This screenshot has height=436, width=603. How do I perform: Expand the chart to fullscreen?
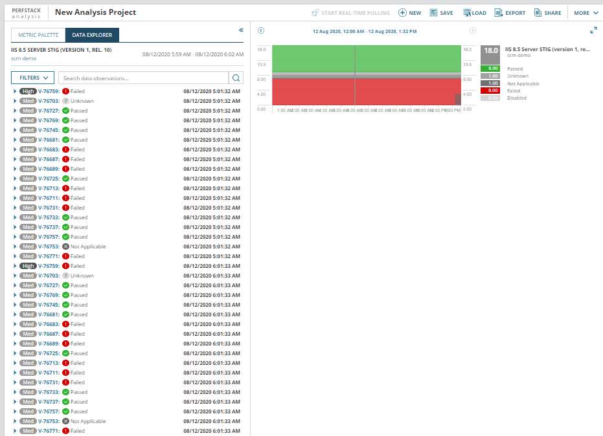coord(594,30)
